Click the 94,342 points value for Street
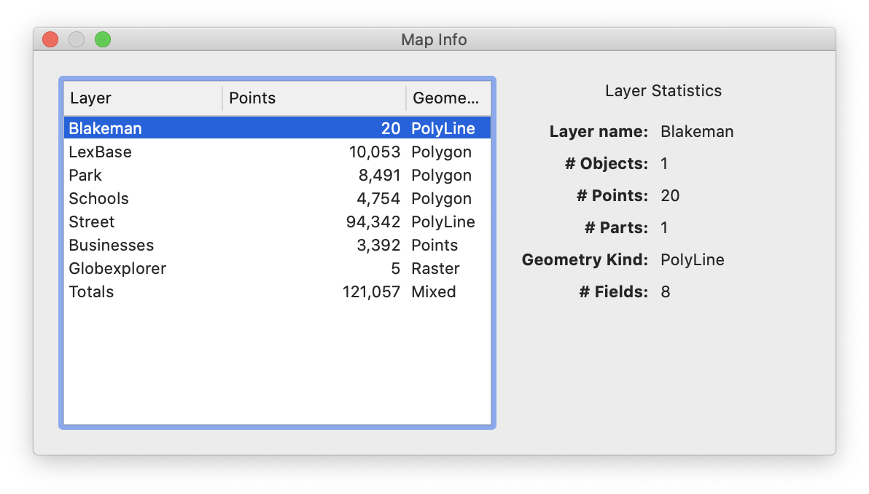Image resolution: width=869 pixels, height=494 pixels. pos(373,222)
